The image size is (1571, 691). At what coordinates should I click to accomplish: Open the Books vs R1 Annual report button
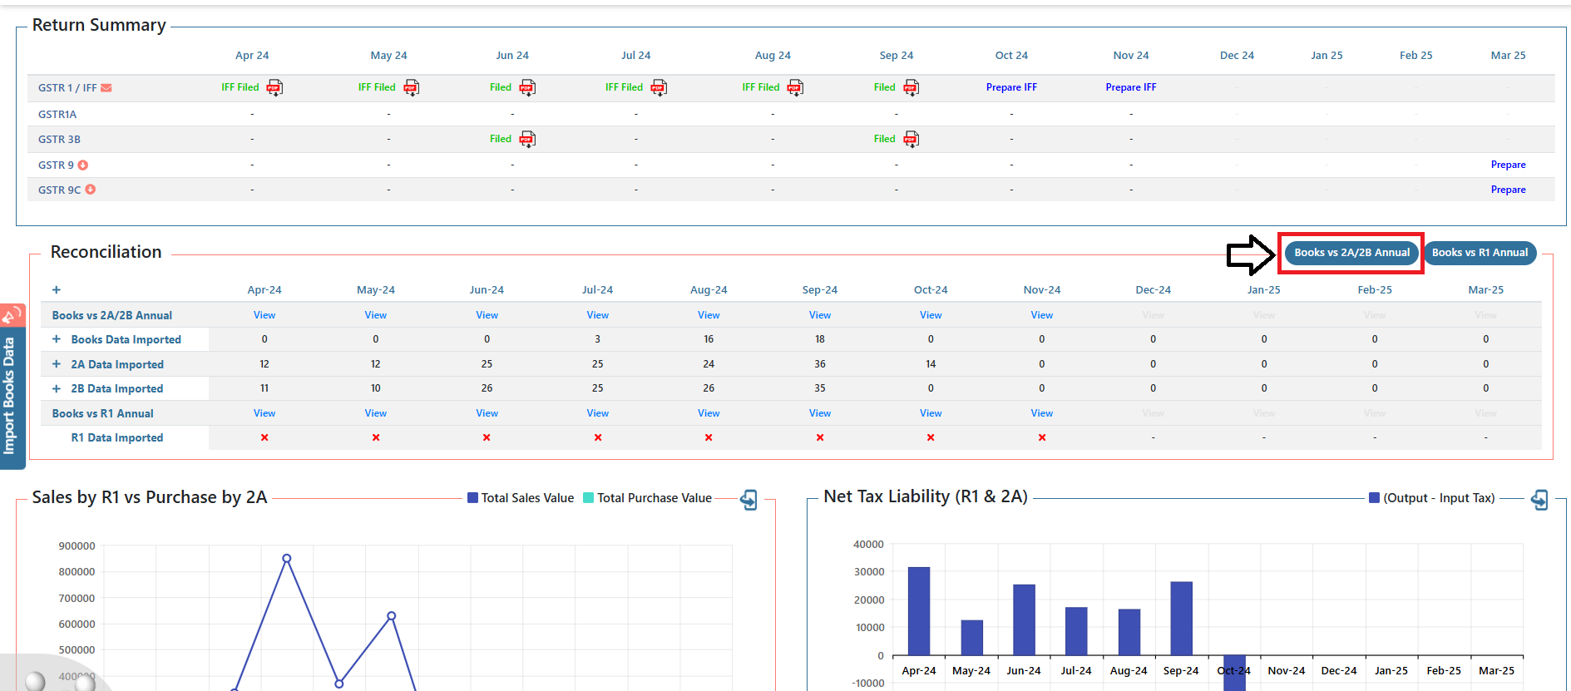(x=1480, y=253)
